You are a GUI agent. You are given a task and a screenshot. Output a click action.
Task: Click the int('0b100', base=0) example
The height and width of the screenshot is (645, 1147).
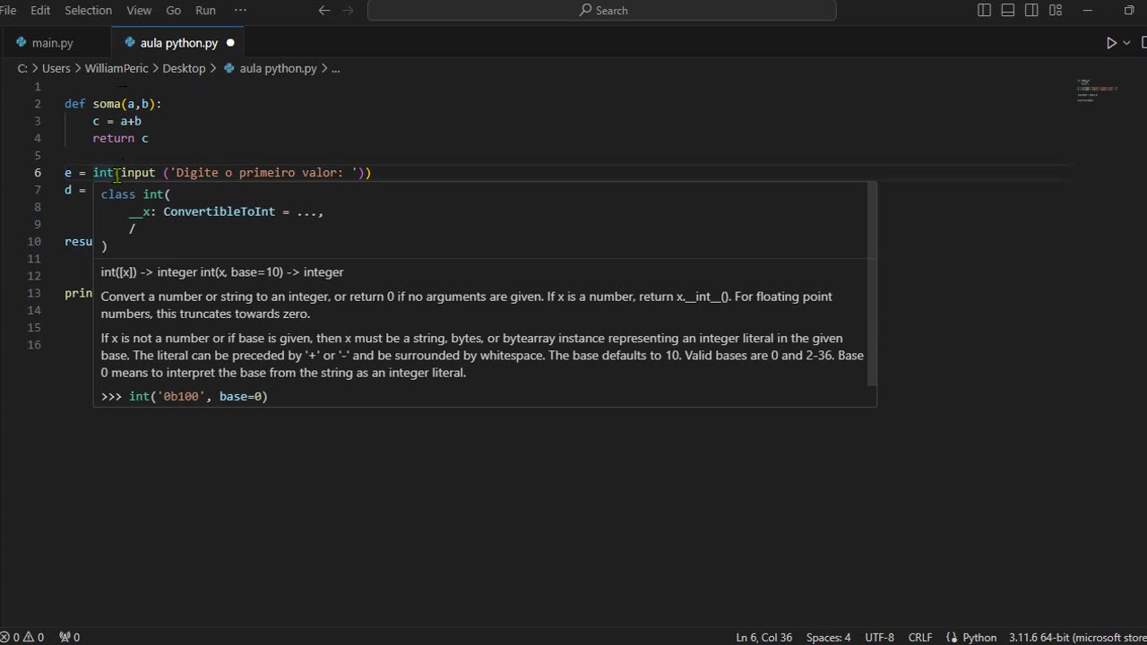198,396
